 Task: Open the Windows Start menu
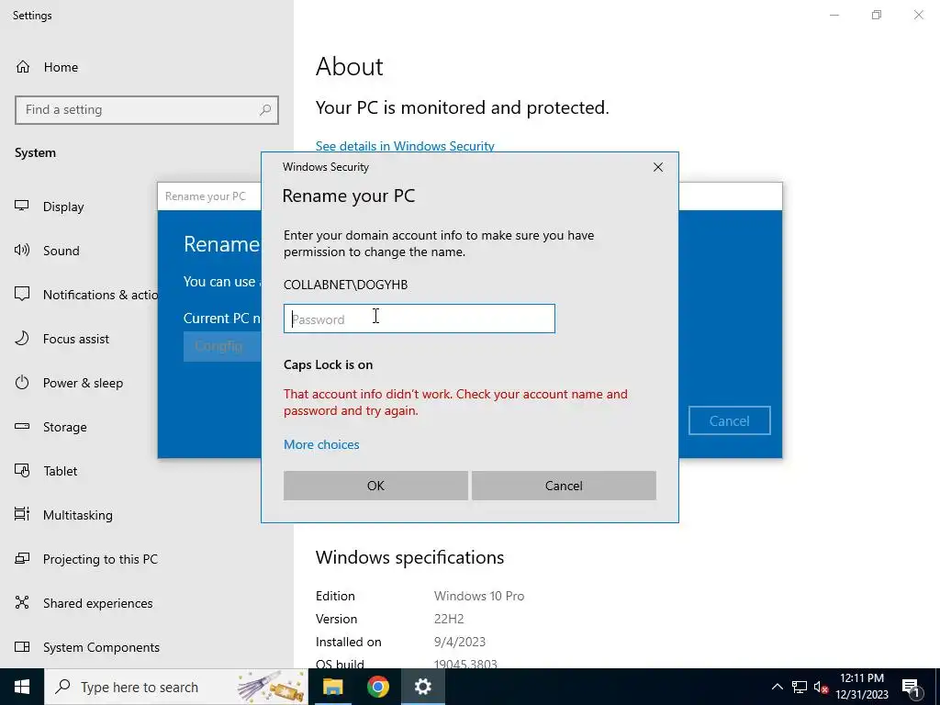[22, 687]
